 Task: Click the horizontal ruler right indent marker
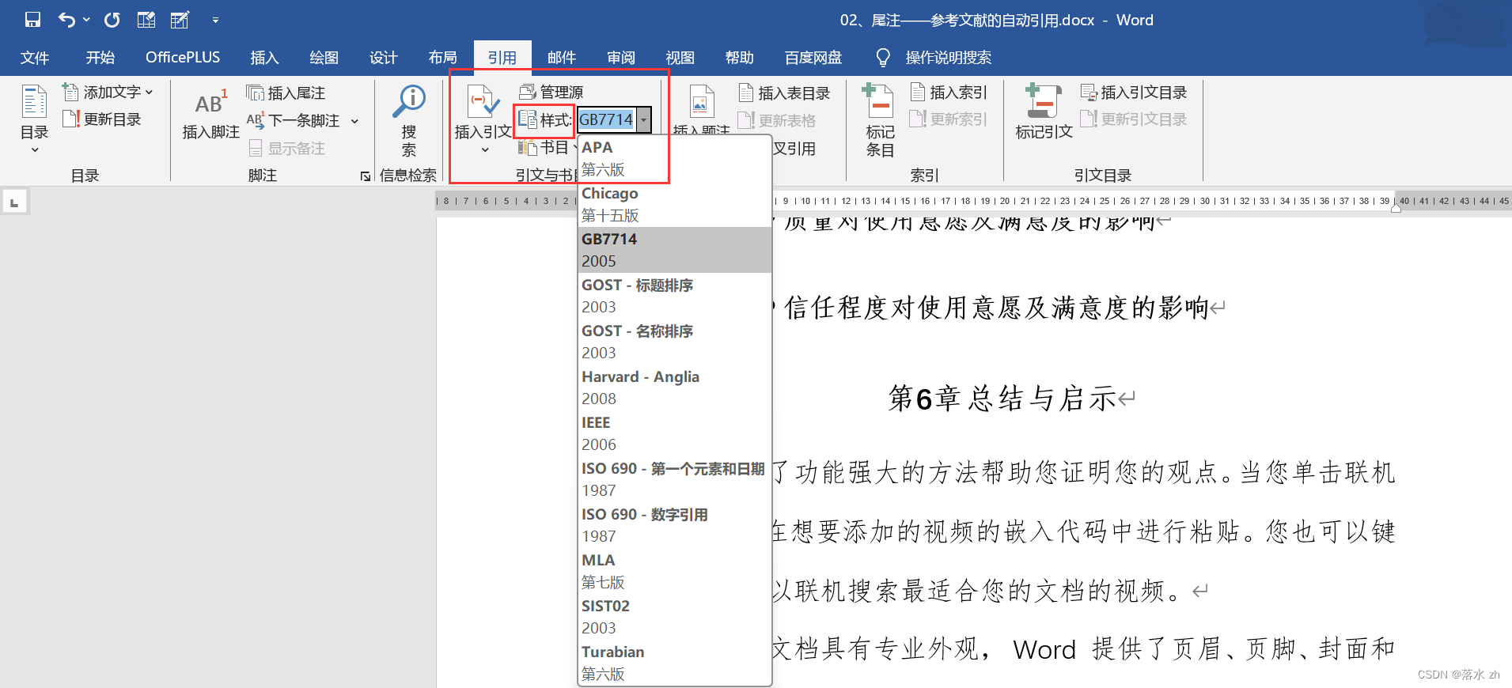point(1396,207)
